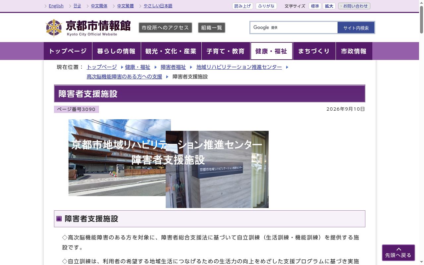Open the English language link
Image resolution: width=424 pixels, height=265 pixels.
pyautogui.click(x=56, y=6)
